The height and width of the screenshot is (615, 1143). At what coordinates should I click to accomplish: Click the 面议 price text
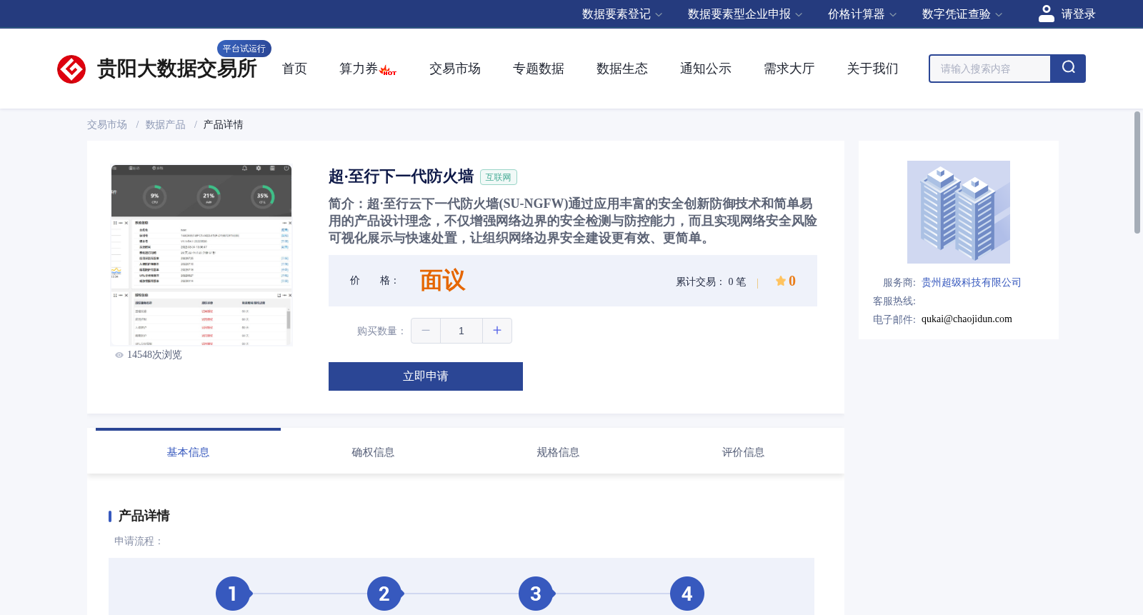click(x=442, y=281)
